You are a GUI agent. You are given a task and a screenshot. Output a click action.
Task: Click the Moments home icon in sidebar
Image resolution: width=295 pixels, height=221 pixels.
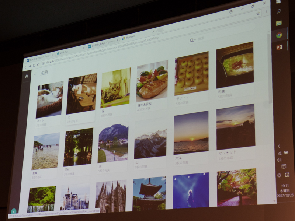click(x=27, y=76)
